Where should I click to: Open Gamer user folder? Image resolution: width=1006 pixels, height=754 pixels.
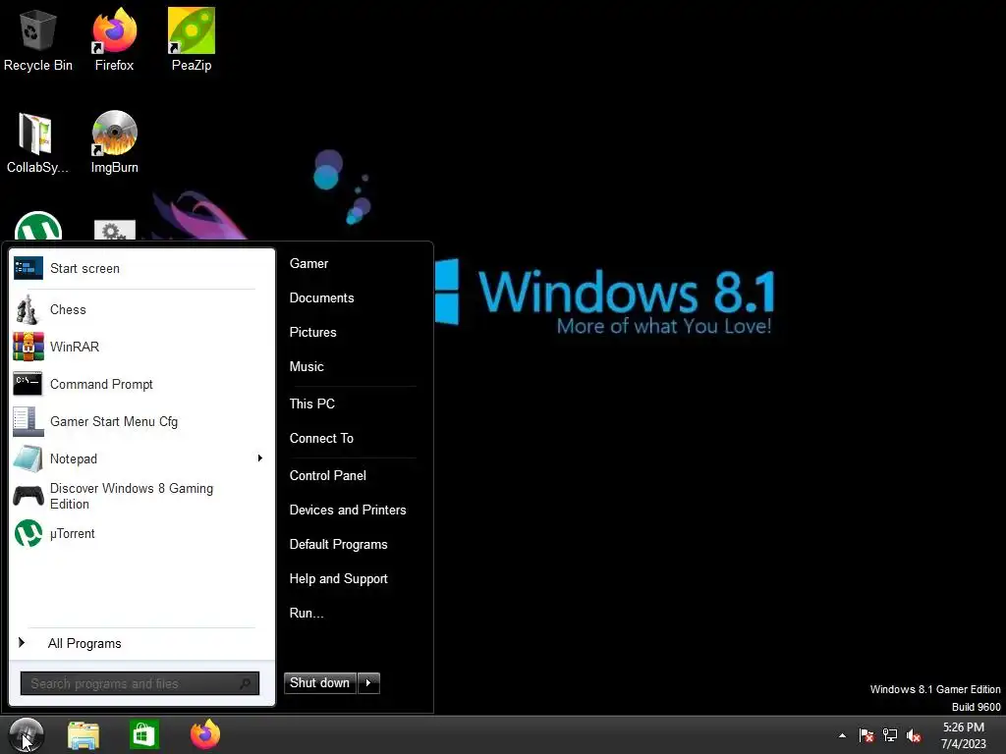coord(308,263)
